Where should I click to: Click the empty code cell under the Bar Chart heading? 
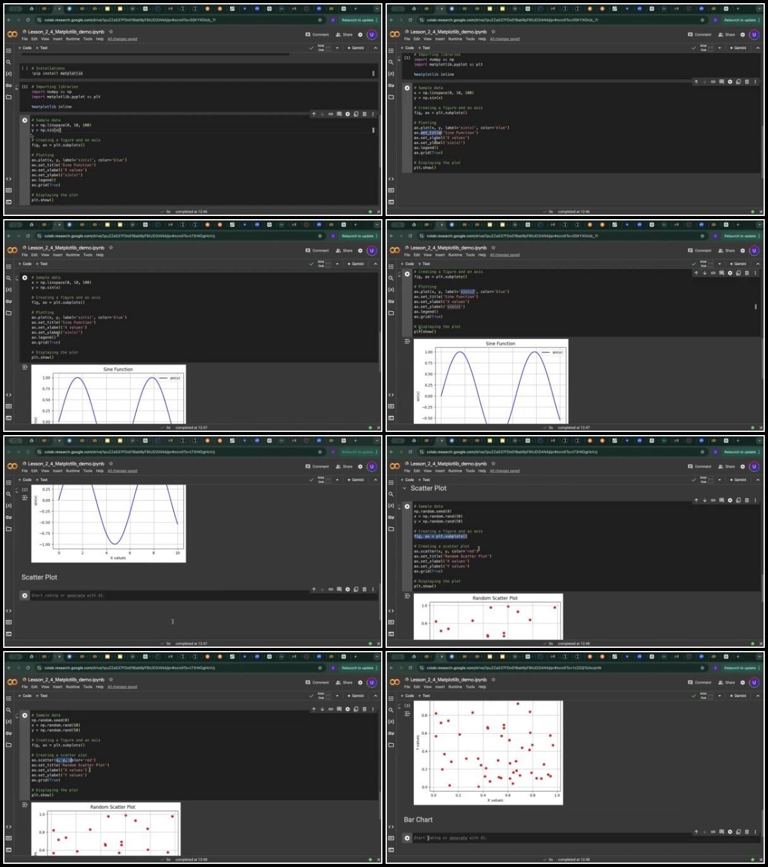coord(581,838)
